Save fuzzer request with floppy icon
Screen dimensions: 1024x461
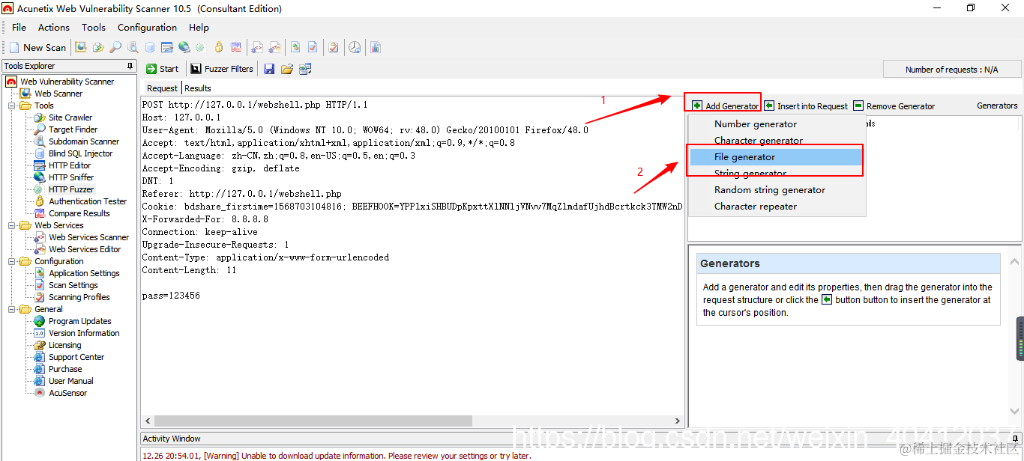(269, 69)
